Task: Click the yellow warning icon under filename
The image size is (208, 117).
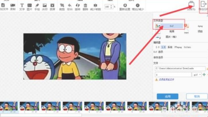Action: click(x=157, y=80)
